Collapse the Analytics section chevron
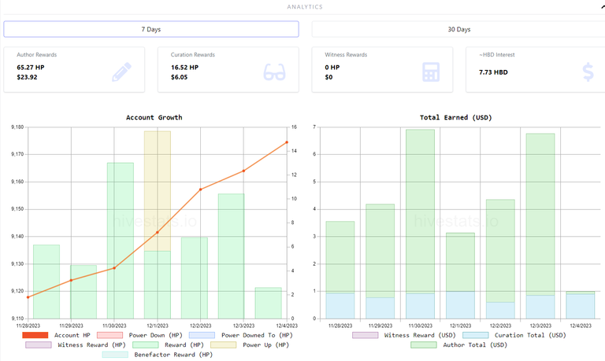 [603, 6]
